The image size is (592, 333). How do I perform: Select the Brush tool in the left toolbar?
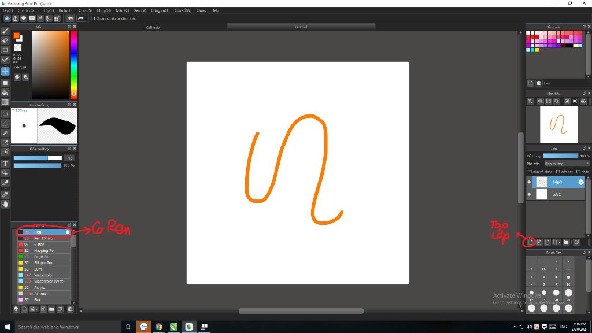click(5, 31)
